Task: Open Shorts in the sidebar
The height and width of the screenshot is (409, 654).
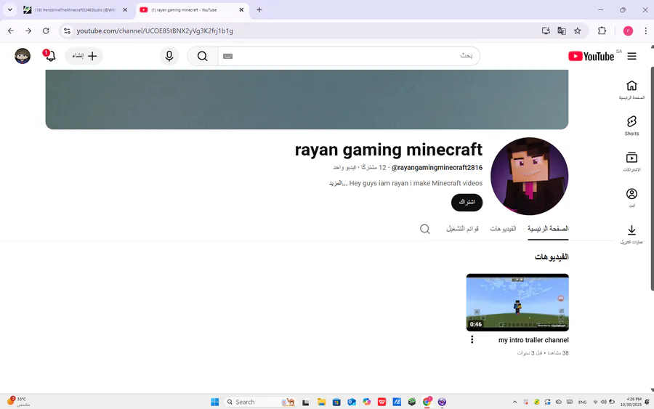Action: coord(631,126)
